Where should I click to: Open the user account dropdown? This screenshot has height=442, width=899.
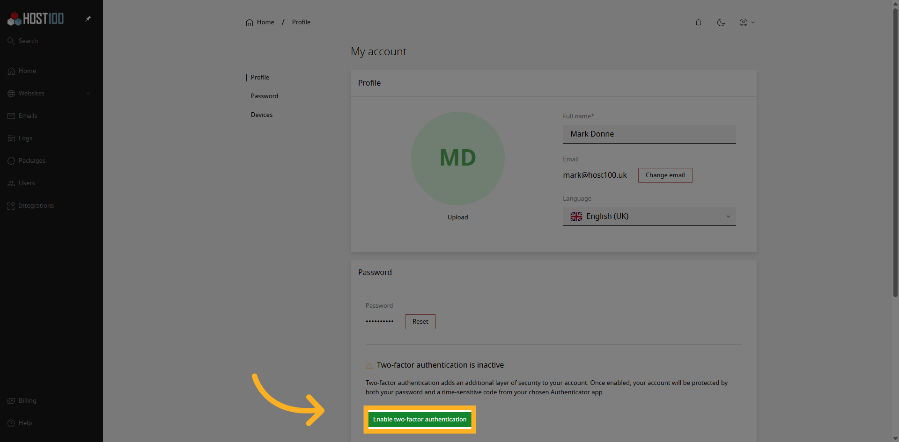746,22
